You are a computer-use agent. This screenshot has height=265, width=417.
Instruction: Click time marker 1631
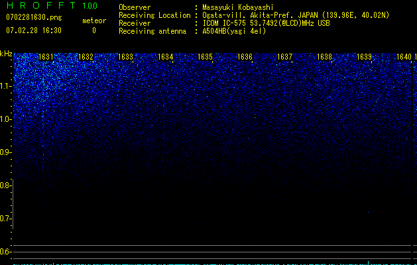click(46, 57)
